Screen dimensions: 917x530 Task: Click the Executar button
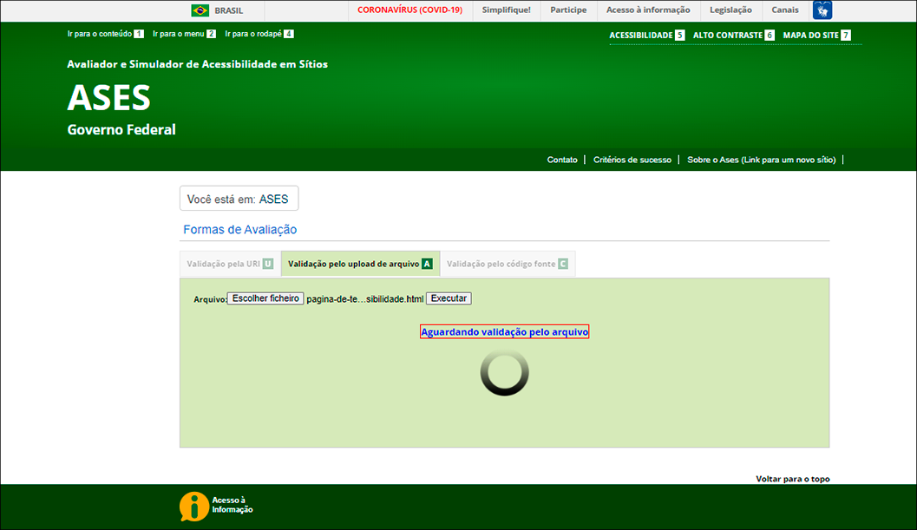449,298
